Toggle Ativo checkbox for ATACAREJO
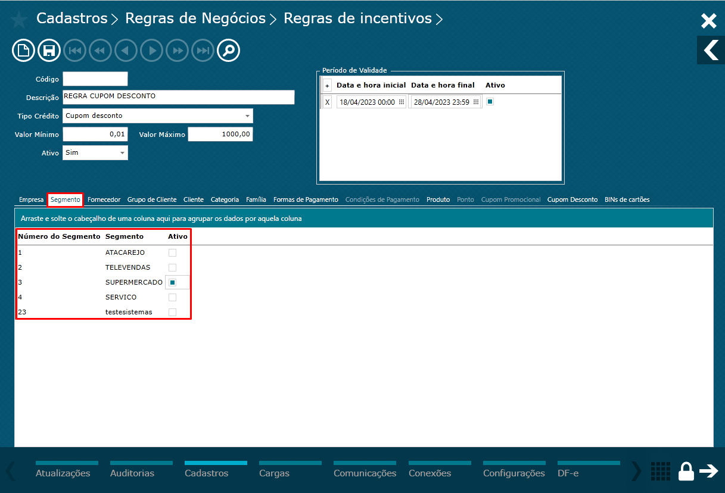Viewport: 725px width, 493px height. pos(172,252)
